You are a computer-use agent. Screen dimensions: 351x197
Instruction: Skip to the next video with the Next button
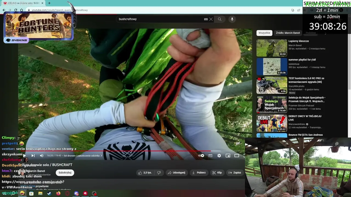[33, 156]
